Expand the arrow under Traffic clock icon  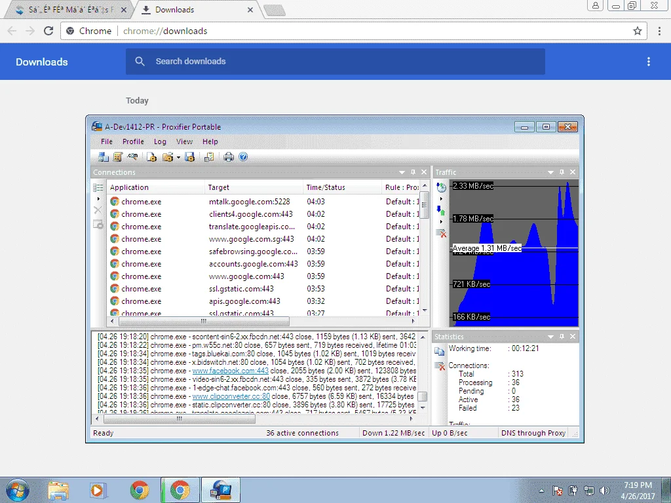pos(441,199)
